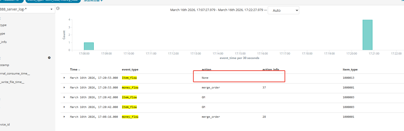Sort by the Time column arrow

click(x=79, y=70)
